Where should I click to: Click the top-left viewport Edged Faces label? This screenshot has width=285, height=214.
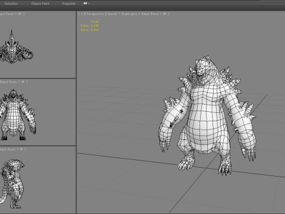pos(12,14)
